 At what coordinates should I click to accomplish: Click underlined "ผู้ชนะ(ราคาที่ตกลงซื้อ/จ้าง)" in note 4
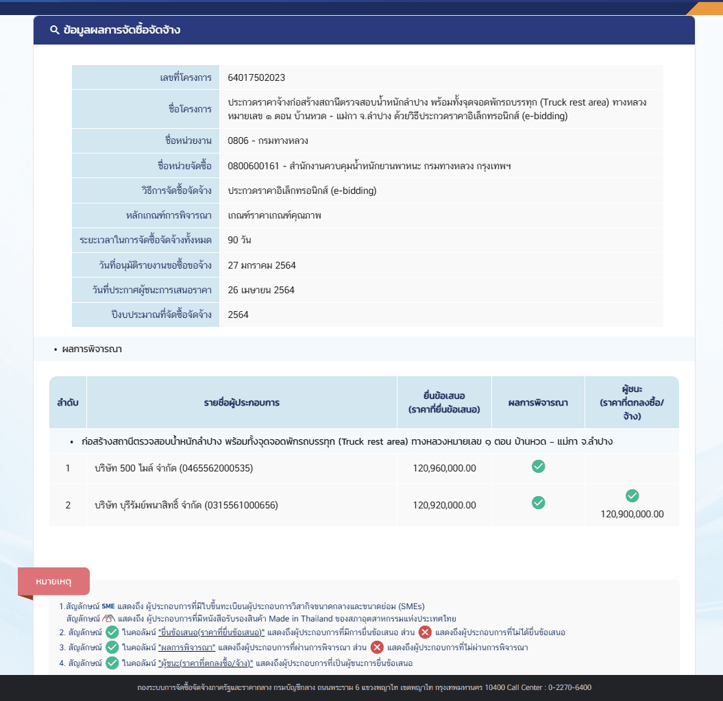(206, 663)
